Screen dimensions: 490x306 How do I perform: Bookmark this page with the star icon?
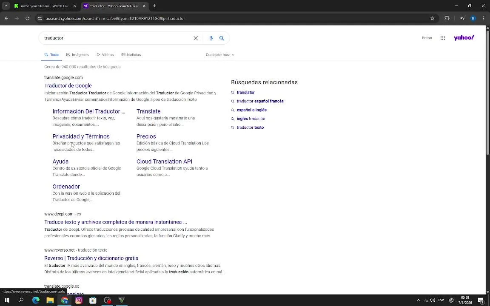tap(432, 18)
